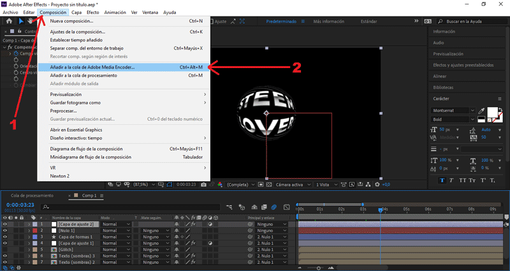Enable small caps text style
This screenshot has height=271, width=510.
[471, 181]
